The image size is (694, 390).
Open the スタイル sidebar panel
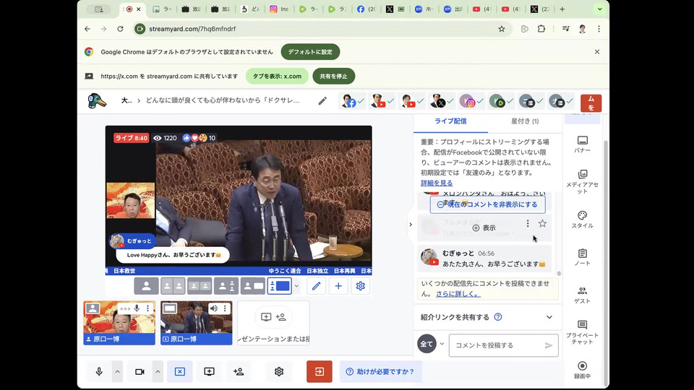click(583, 220)
